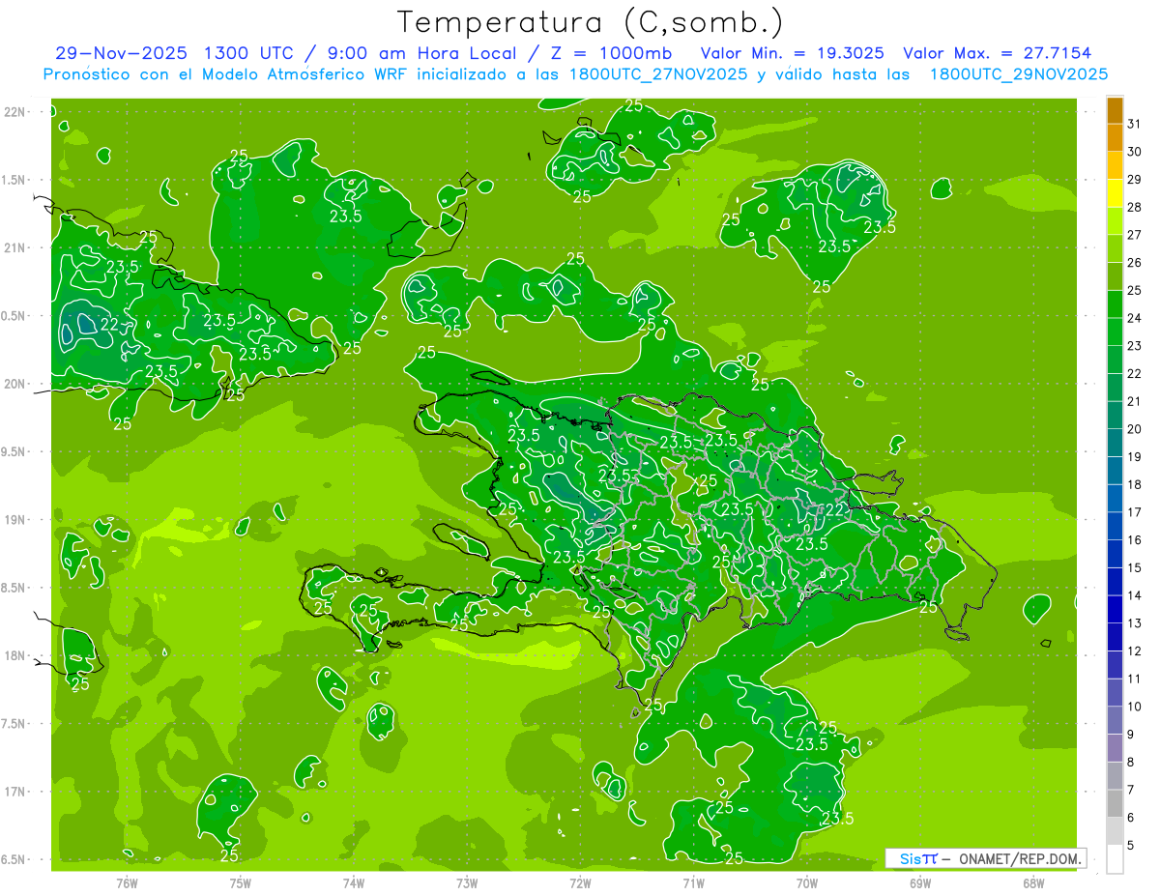Pick the purple swatch between 9 and 10
This screenshot has height=896, width=1160.
[1115, 720]
